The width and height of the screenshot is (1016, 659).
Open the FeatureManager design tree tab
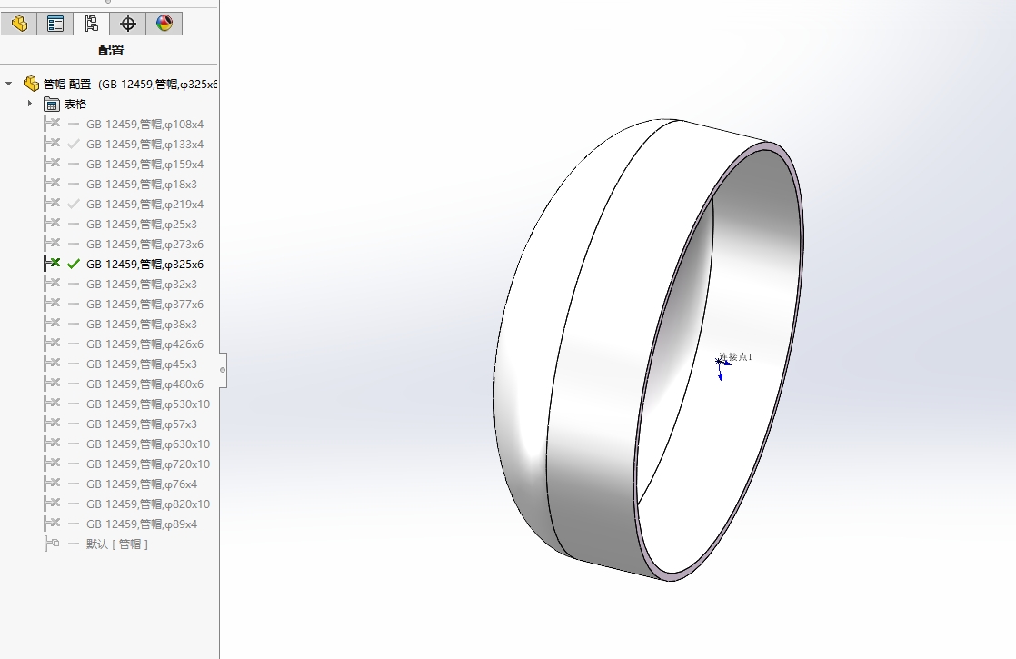[19, 24]
